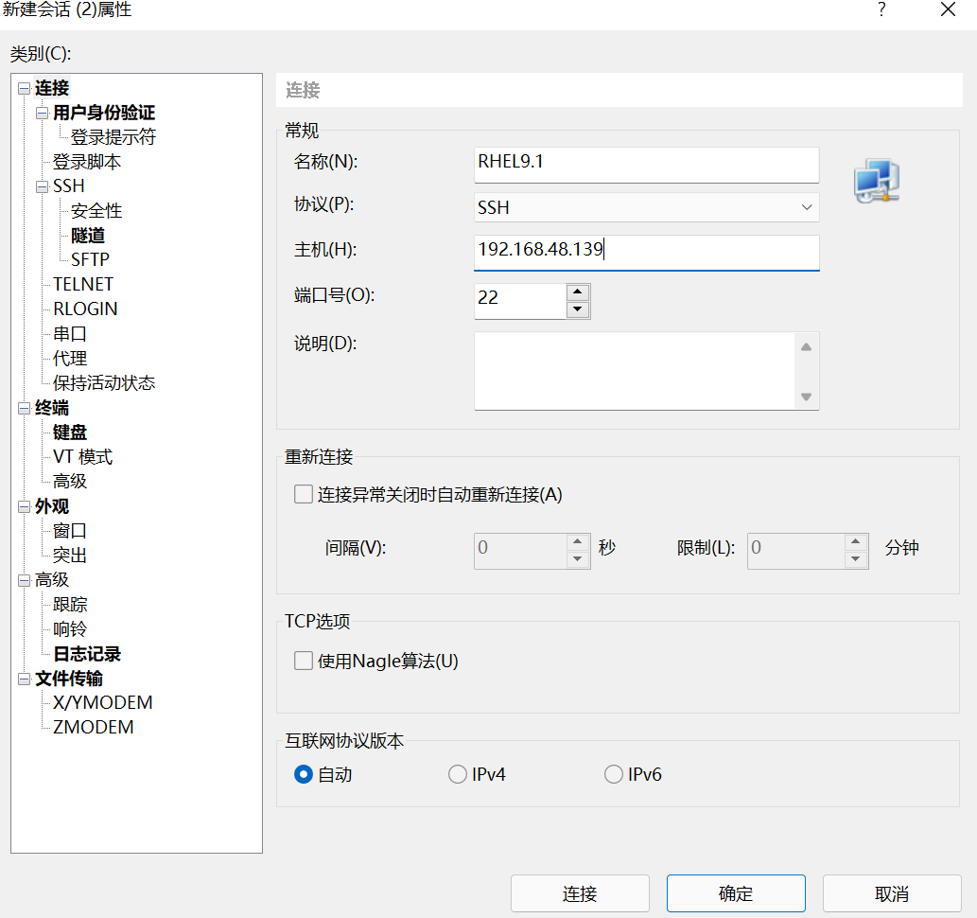Collapse the 终端 tree node
977x918 pixels.
(25, 409)
